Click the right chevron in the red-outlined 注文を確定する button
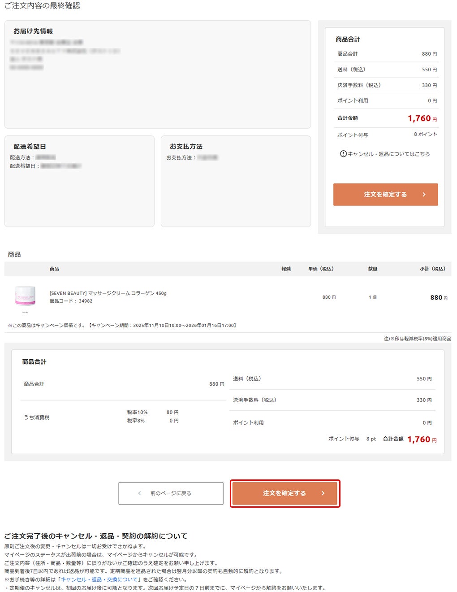The width and height of the screenshot is (457, 592). pos(323,493)
